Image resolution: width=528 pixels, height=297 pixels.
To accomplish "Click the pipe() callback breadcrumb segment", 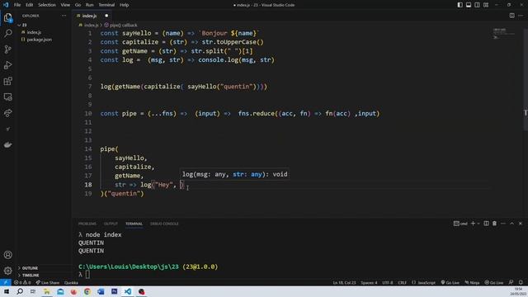I will [120, 26].
